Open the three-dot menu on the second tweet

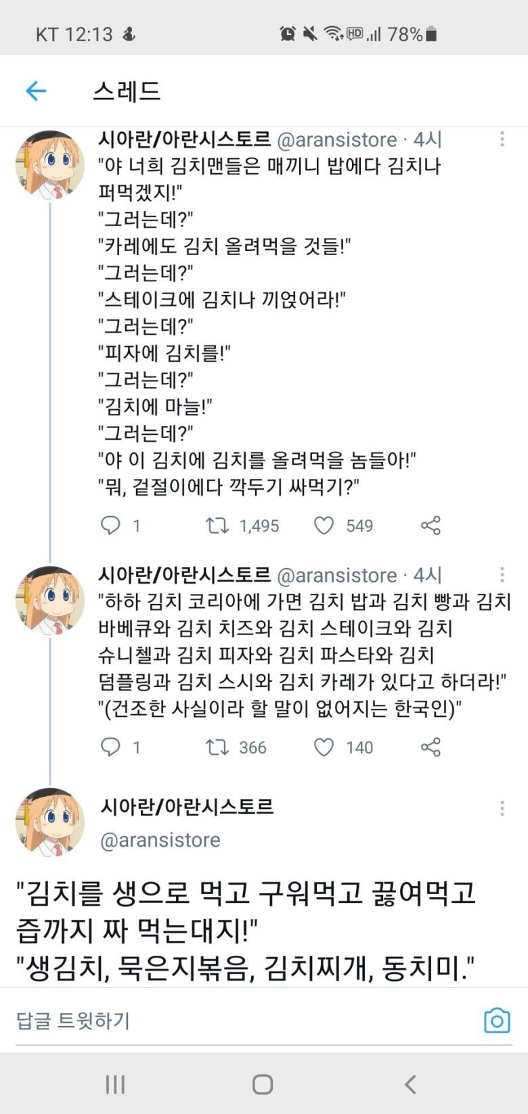click(x=502, y=575)
